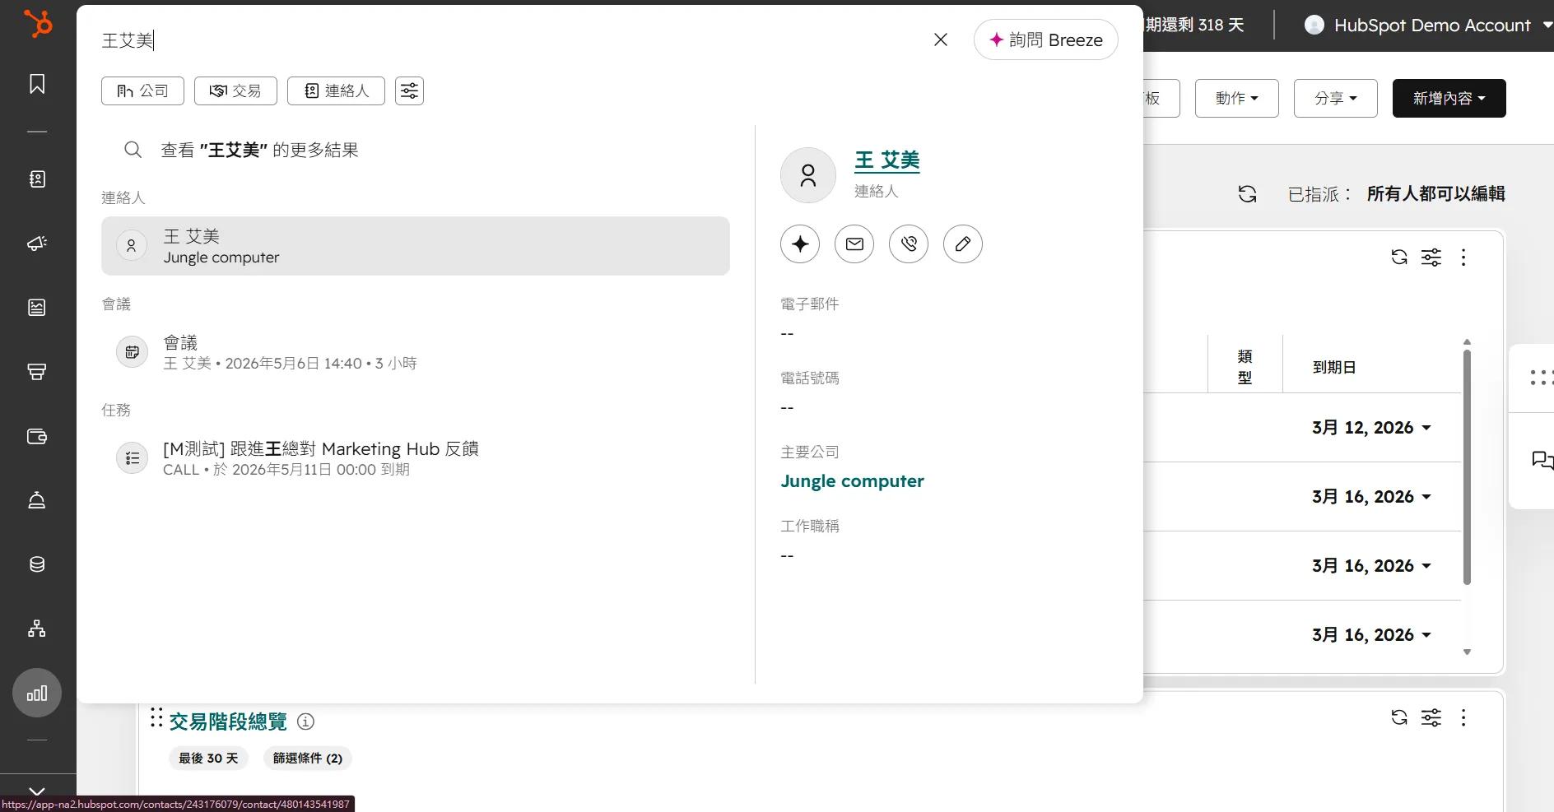Open the Commerce wallet sidebar icon

pos(37,436)
